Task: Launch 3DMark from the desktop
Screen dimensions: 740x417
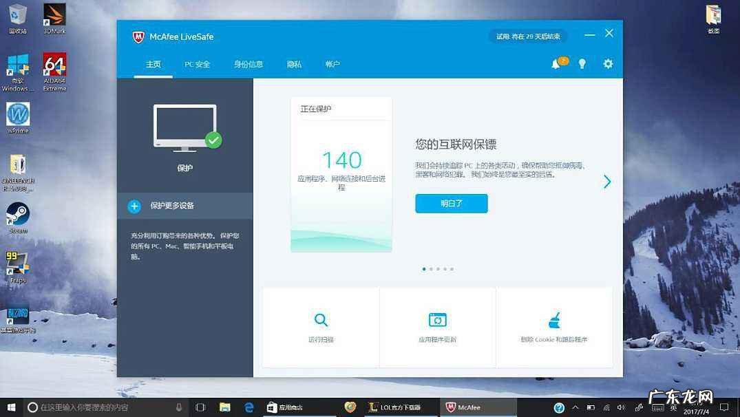Action: [x=54, y=14]
